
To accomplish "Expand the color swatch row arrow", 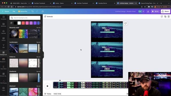I will click(x=40, y=23).
